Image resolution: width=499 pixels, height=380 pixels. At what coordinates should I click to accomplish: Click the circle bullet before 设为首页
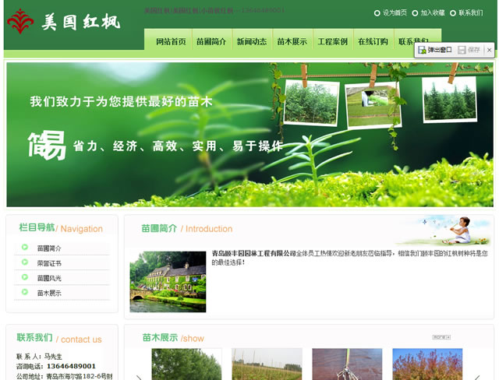pos(377,13)
